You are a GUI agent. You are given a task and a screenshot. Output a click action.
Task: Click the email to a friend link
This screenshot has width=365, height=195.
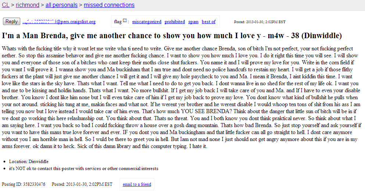tap(137, 184)
